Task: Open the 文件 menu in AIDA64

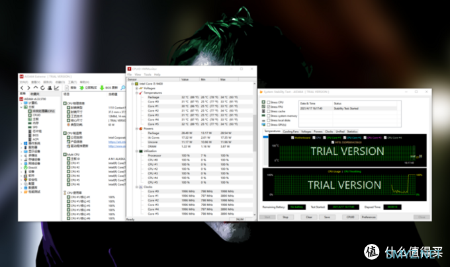Action: coord(24,82)
